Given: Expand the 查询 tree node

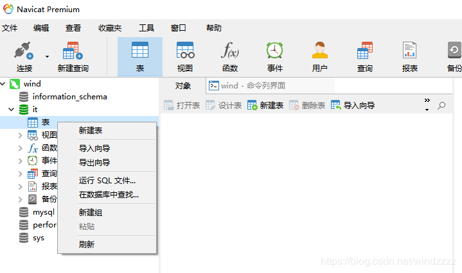Looking at the screenshot, I should click(20, 174).
